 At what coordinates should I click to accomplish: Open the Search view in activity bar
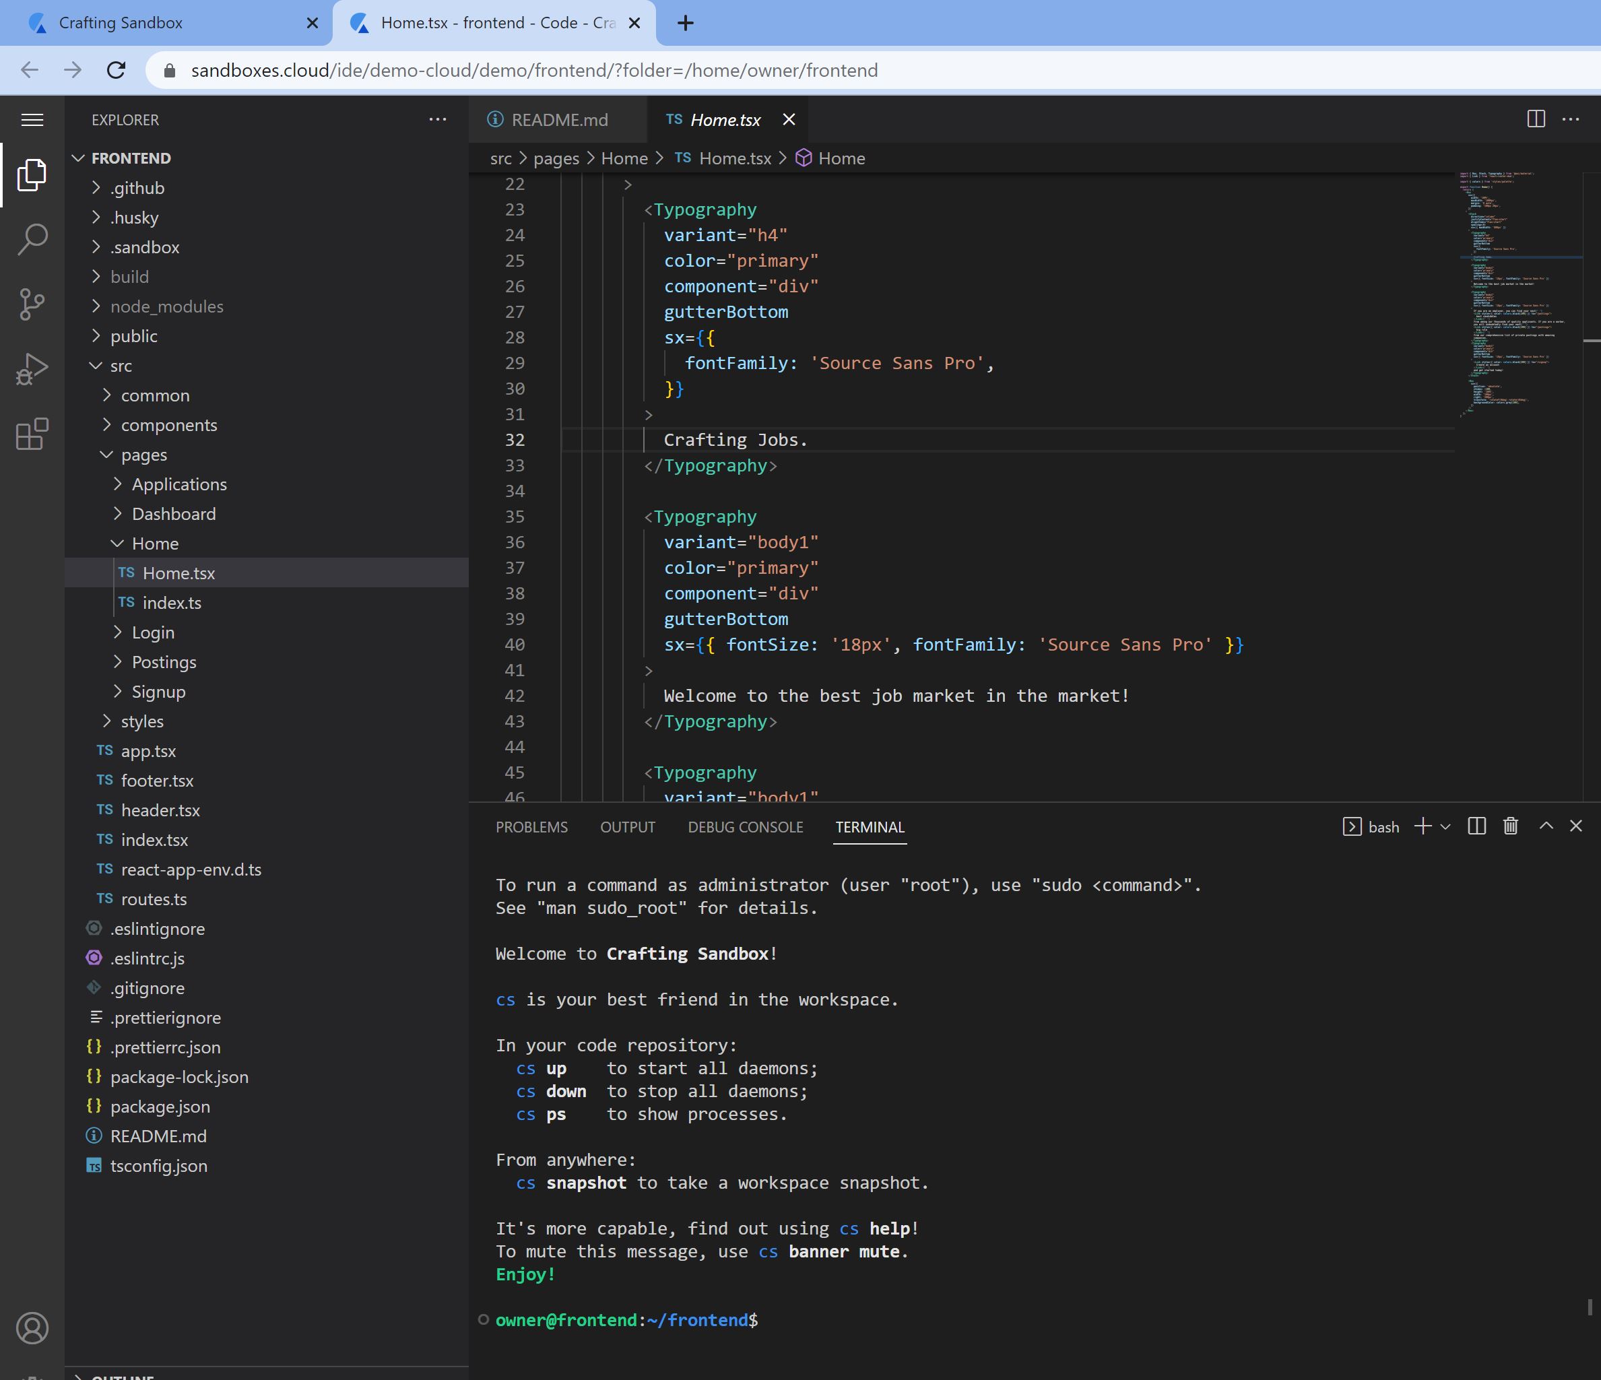[32, 239]
